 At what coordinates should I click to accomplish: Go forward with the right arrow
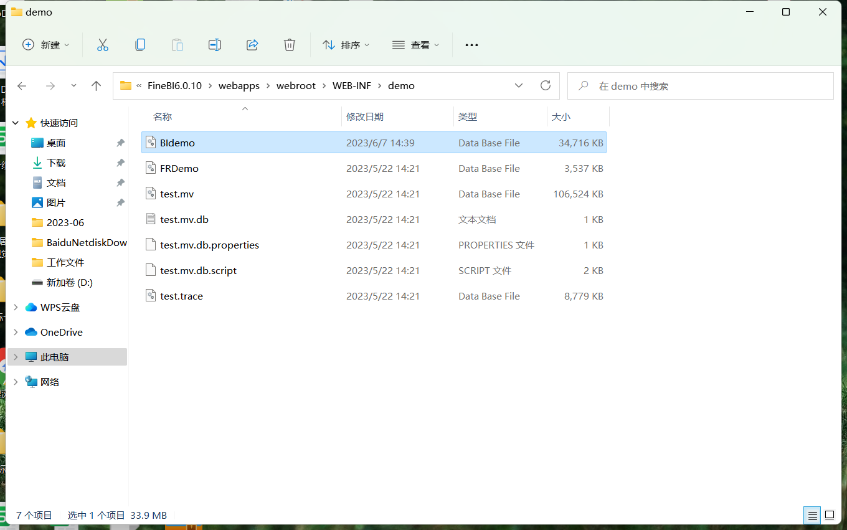(x=50, y=86)
